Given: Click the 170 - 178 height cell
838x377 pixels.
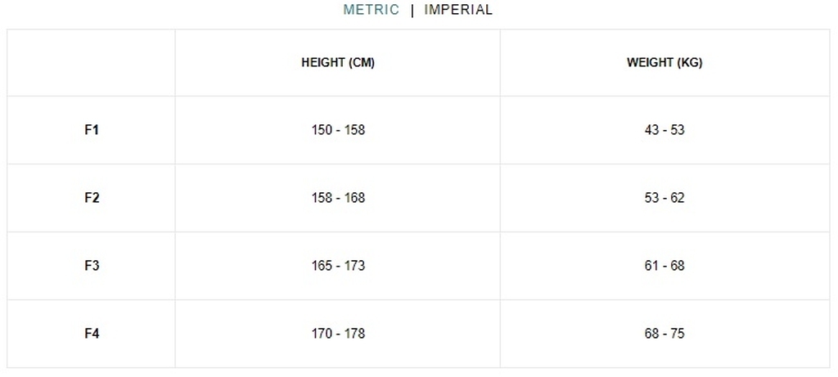Looking at the screenshot, I should (x=338, y=333).
